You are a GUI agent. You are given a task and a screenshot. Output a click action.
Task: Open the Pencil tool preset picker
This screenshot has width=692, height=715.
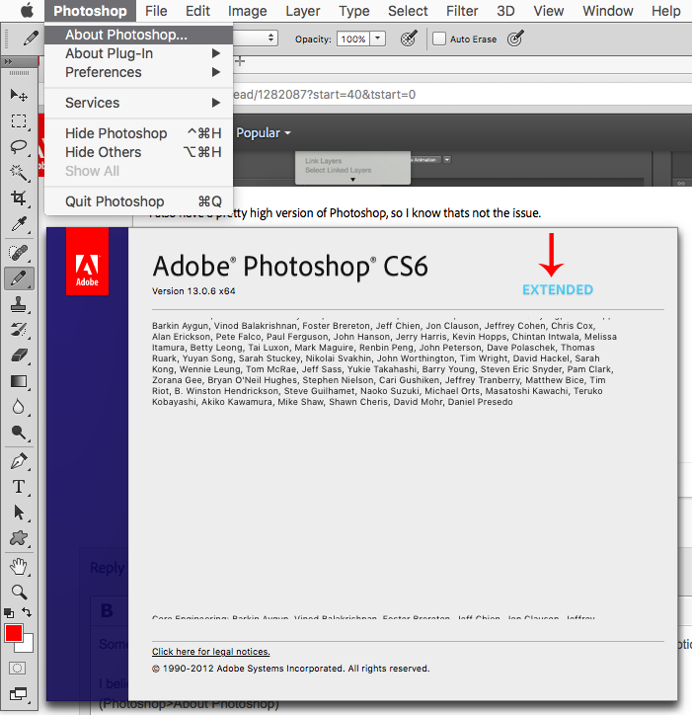pos(30,39)
